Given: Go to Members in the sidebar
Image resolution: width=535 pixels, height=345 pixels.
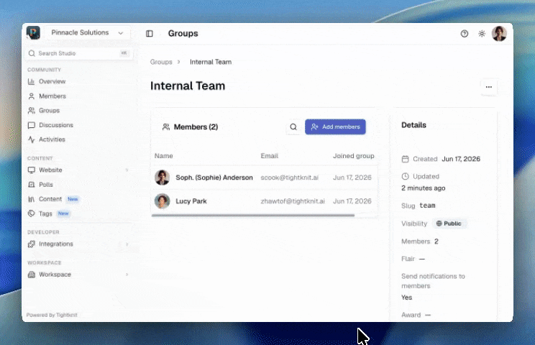Looking at the screenshot, I should point(52,96).
